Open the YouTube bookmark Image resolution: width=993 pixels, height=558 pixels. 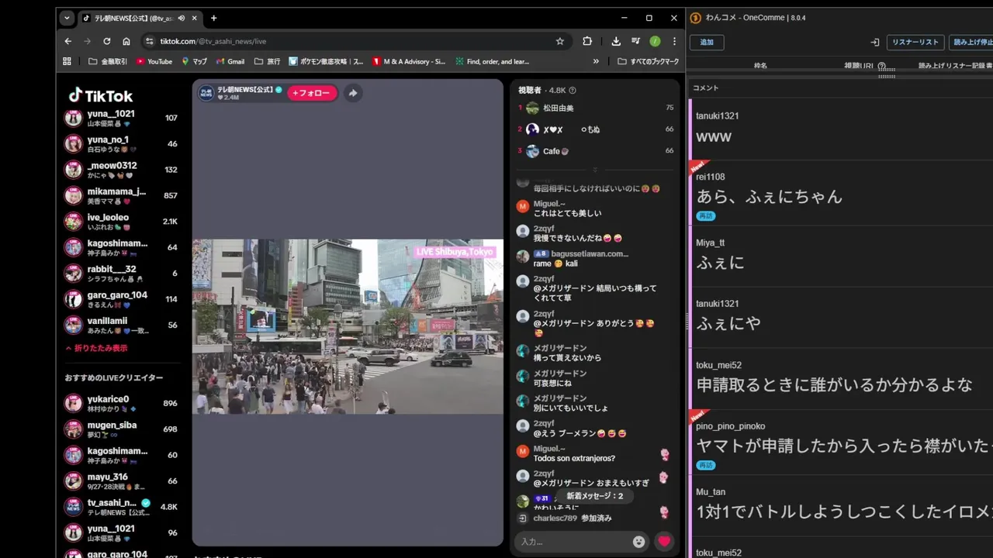(x=154, y=61)
